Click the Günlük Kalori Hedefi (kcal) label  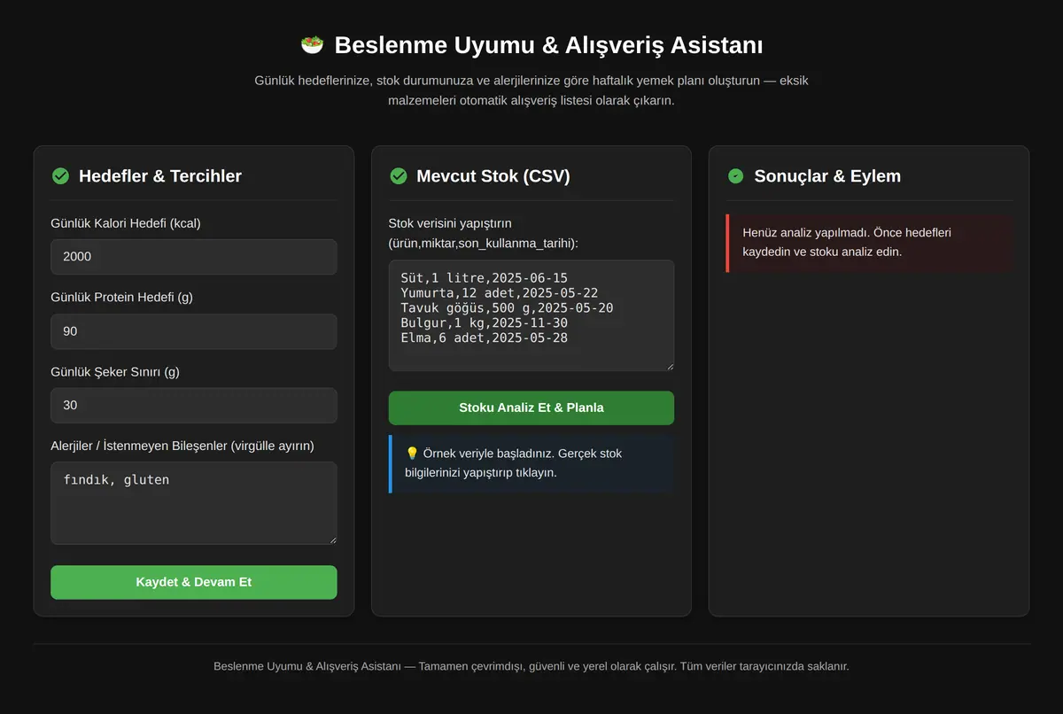tap(126, 223)
